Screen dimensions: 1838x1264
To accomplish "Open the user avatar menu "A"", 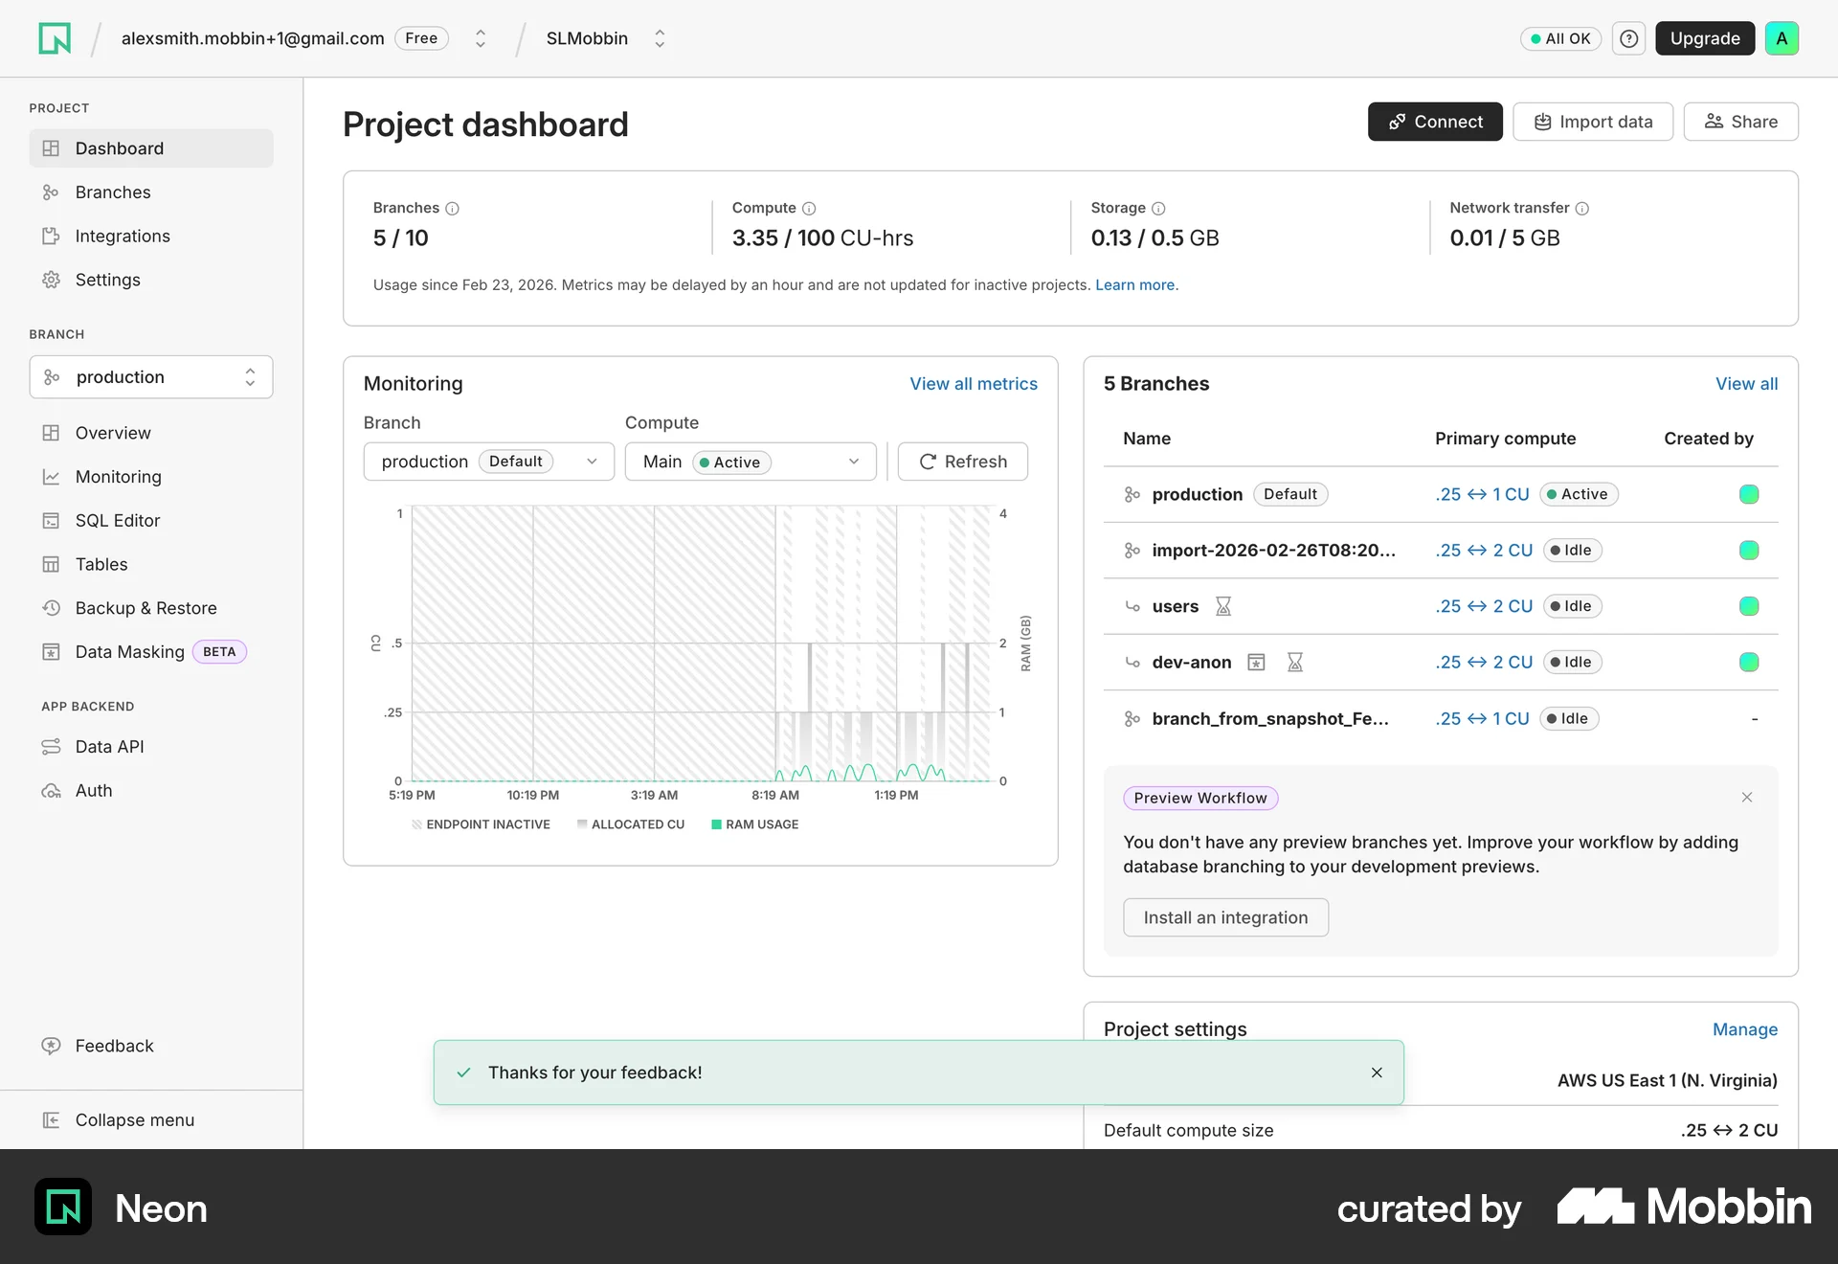I will click(x=1782, y=38).
